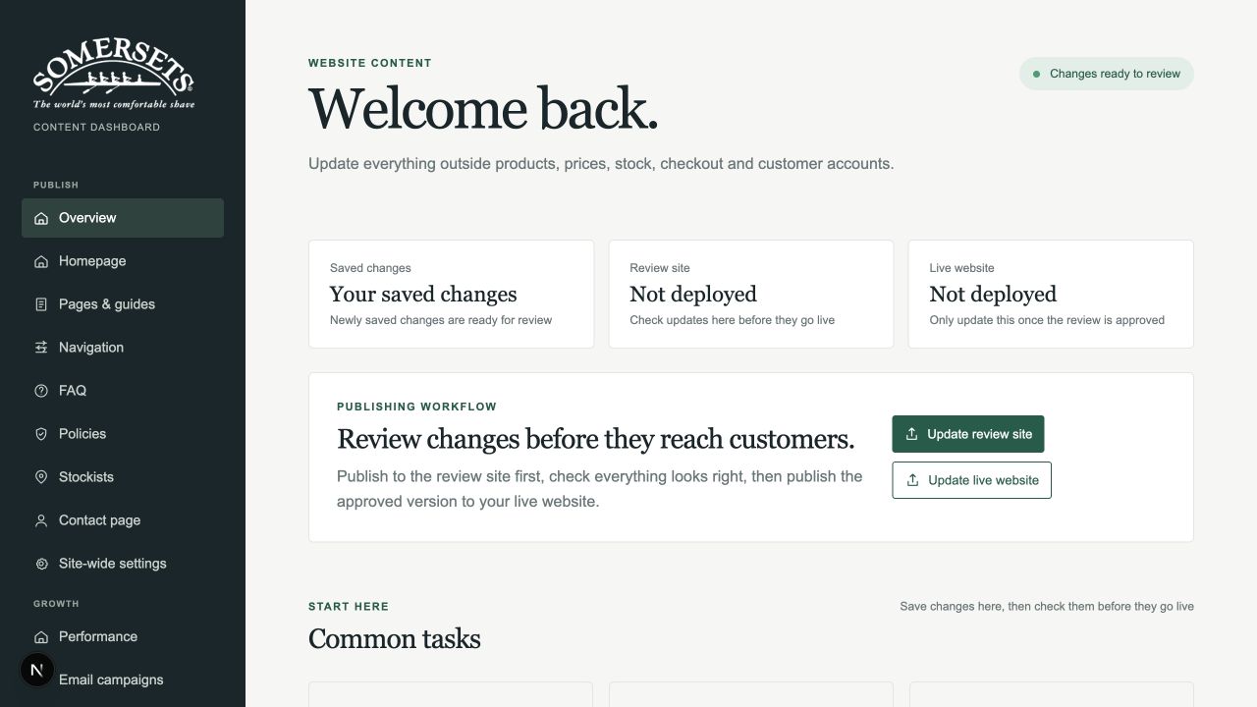Image resolution: width=1257 pixels, height=707 pixels.
Task: Click the Policies shield icon
Action: (41, 434)
